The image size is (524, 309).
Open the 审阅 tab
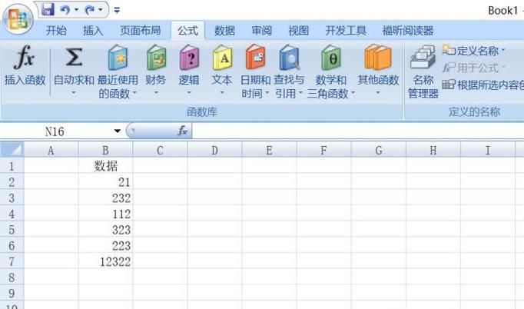[x=262, y=31]
